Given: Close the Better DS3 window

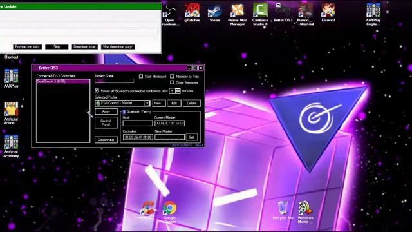Looking at the screenshot, I should tap(201, 68).
